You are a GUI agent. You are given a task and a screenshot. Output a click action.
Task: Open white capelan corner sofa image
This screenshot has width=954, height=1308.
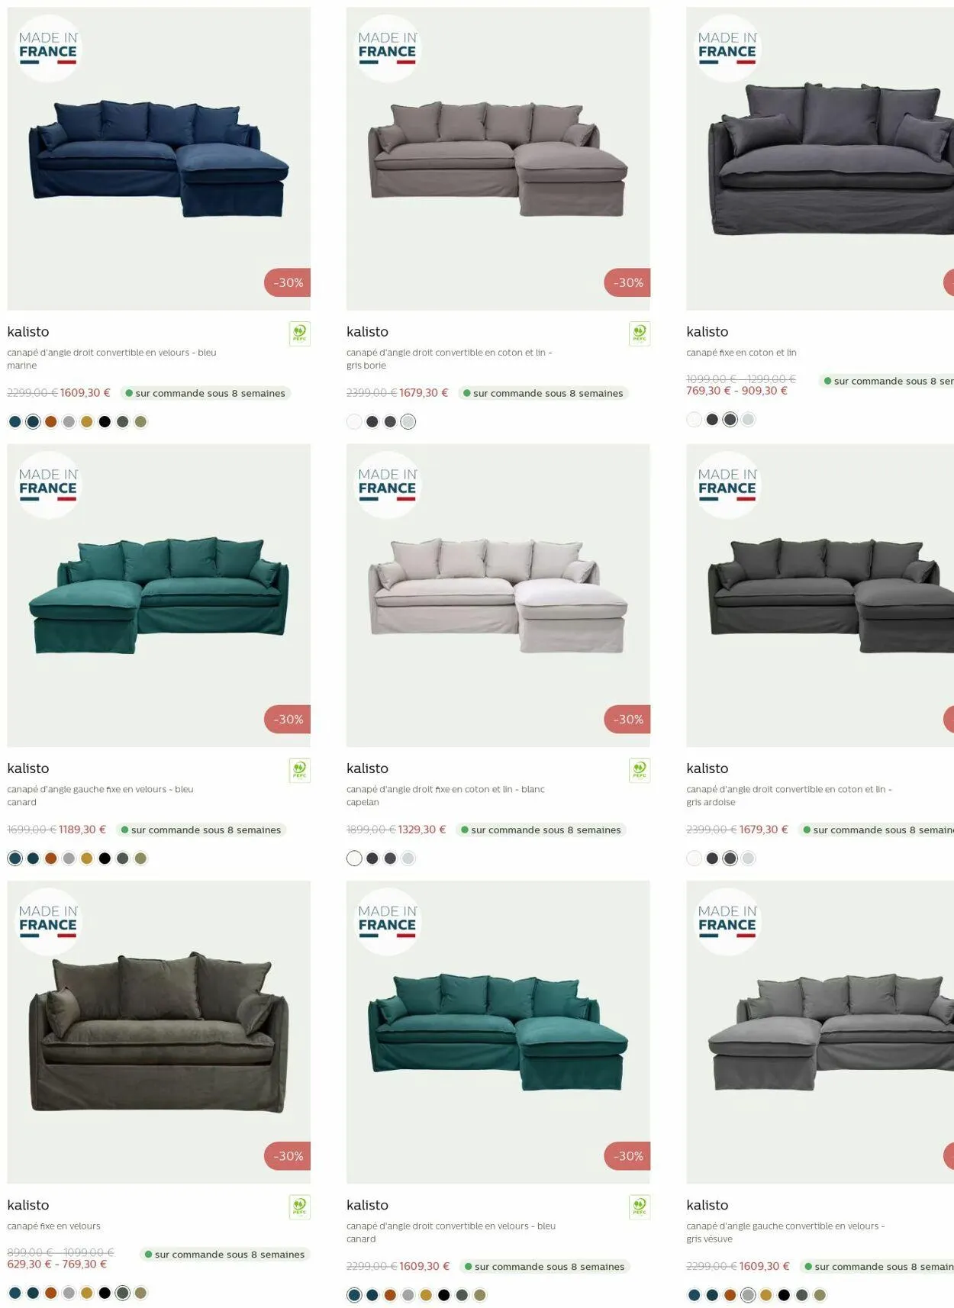coord(498,595)
